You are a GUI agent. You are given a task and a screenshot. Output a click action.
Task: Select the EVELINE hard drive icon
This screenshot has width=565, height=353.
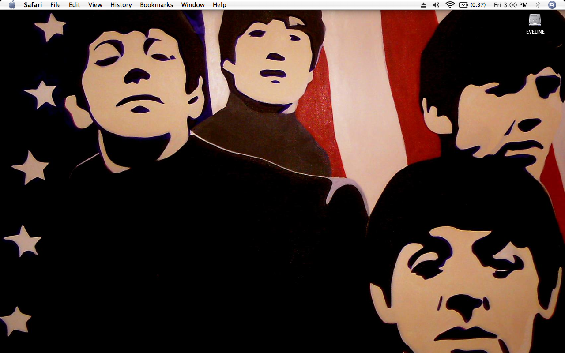[535, 20]
